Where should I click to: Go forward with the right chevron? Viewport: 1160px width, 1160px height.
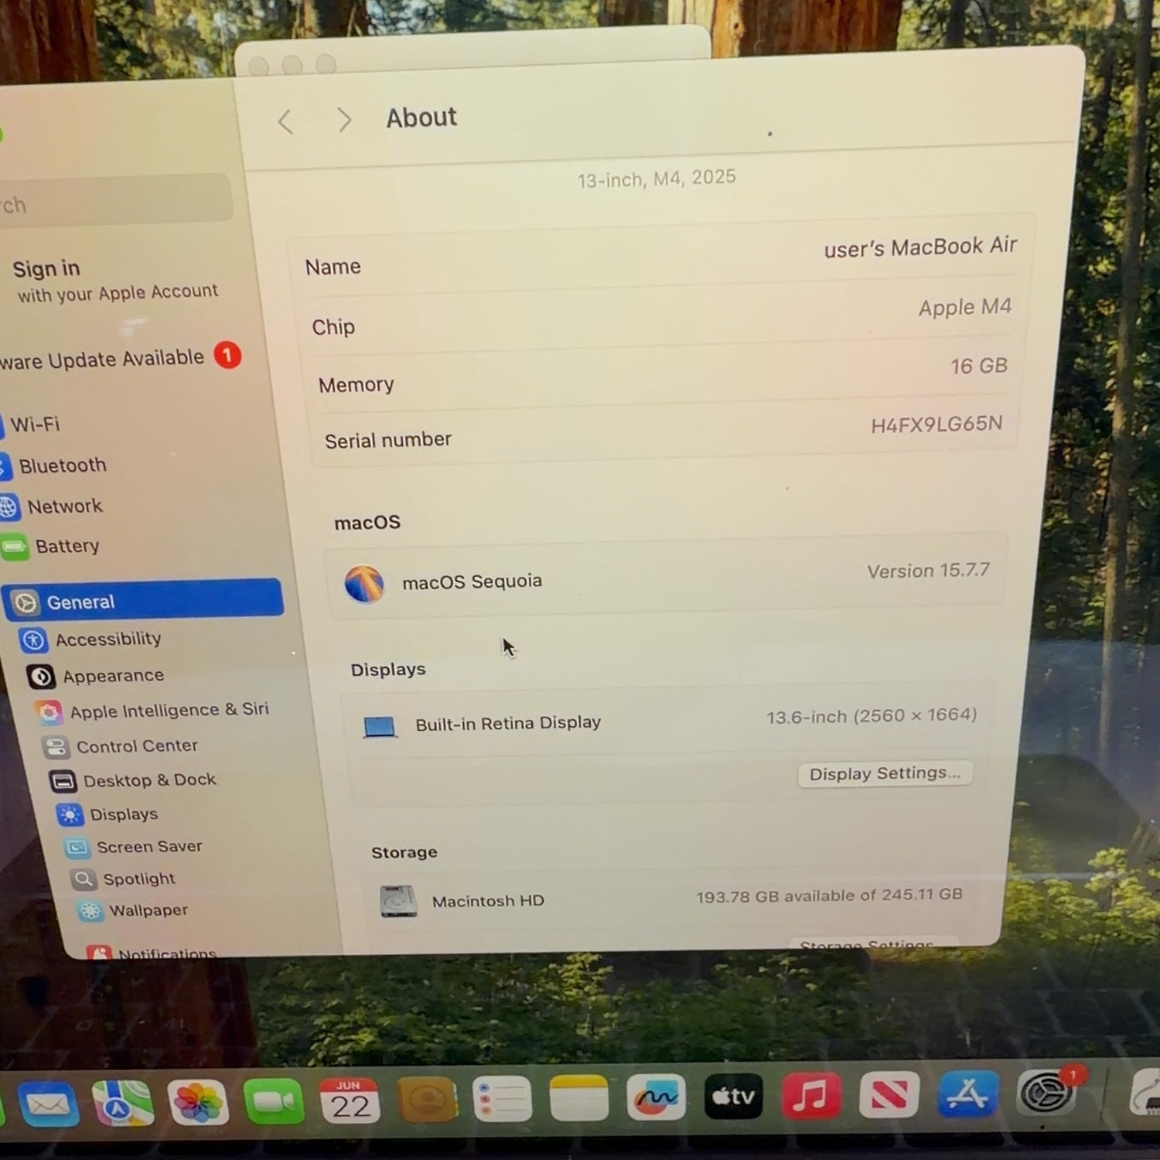(x=345, y=120)
